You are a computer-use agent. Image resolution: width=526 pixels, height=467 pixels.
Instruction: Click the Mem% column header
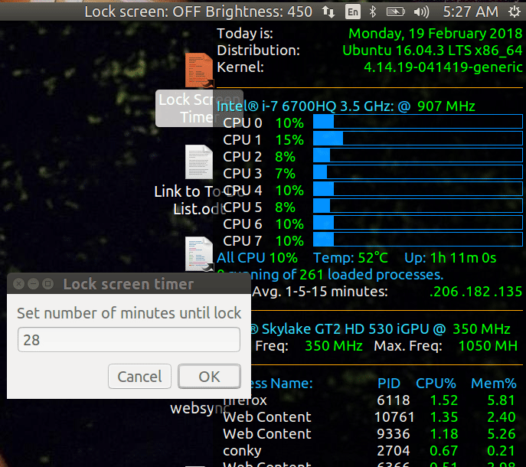(x=494, y=383)
